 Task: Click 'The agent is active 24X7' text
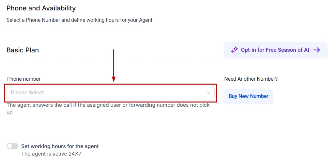tap(51, 154)
